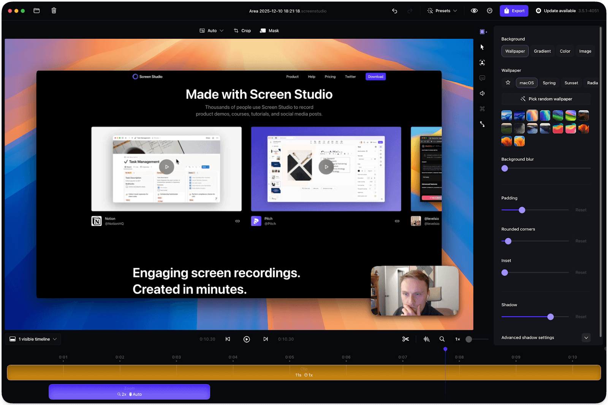Click Pick random wallpaper
Viewport: 608px width, 405px height.
(546, 99)
